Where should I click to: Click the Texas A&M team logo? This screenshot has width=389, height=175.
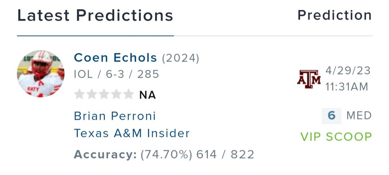tap(309, 79)
